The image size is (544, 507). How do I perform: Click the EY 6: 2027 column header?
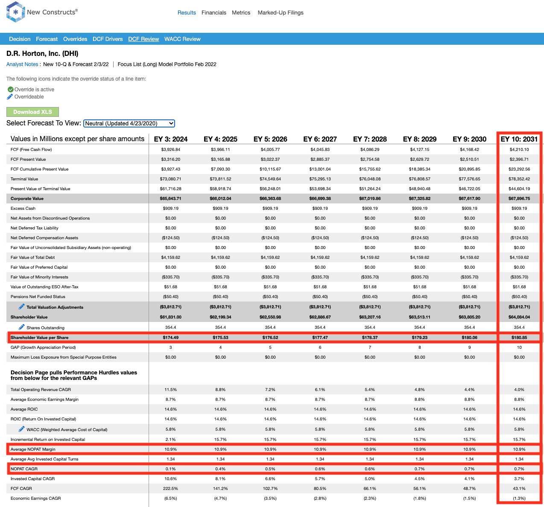click(x=320, y=139)
